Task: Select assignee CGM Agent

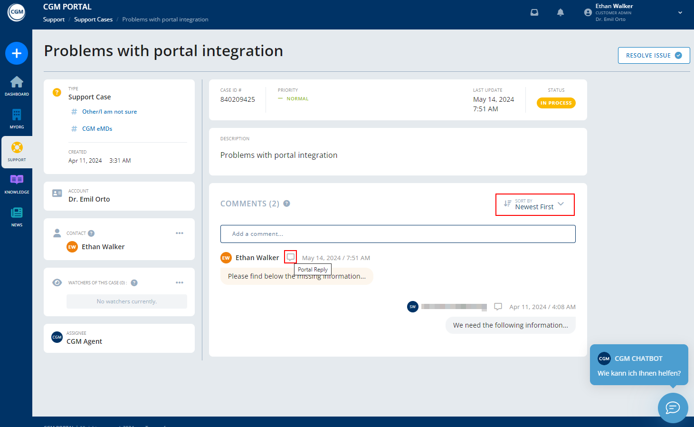Action: click(84, 341)
